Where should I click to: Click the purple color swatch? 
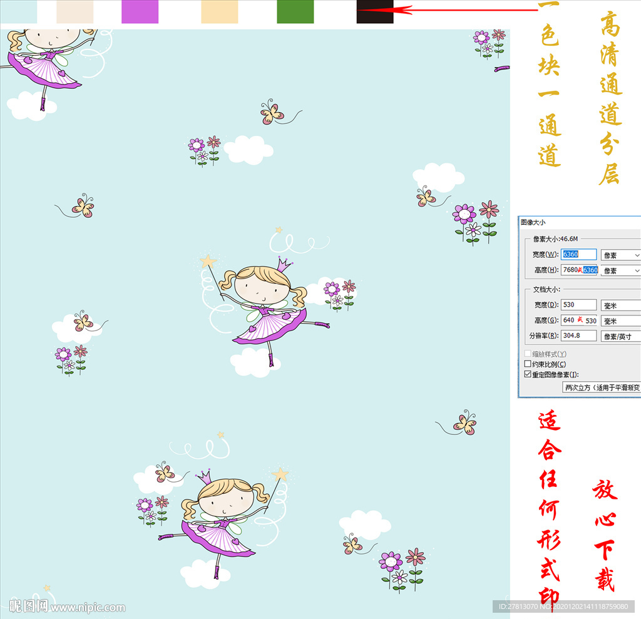point(140,11)
